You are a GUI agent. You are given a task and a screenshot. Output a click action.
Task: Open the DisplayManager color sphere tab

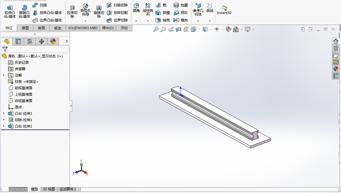point(53,41)
